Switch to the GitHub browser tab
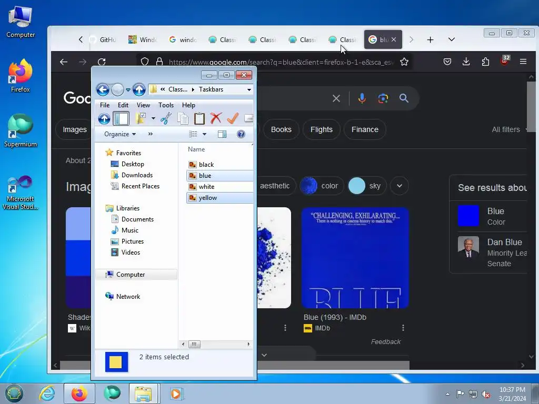 (x=103, y=40)
